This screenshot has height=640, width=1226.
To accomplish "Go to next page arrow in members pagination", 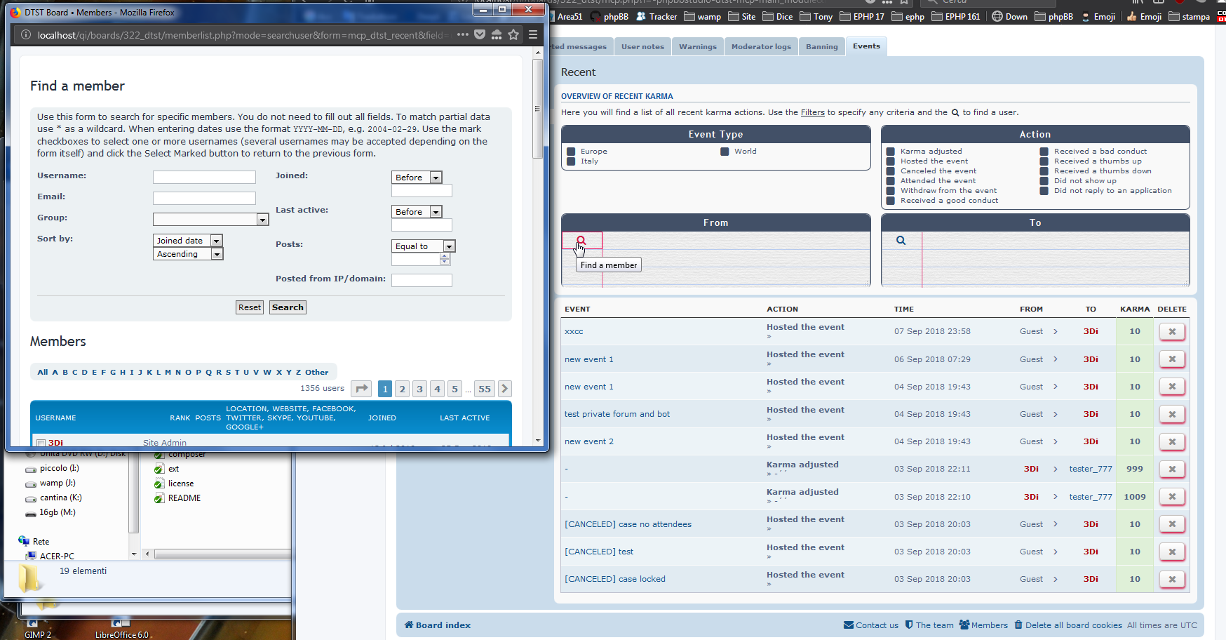I will point(504,389).
